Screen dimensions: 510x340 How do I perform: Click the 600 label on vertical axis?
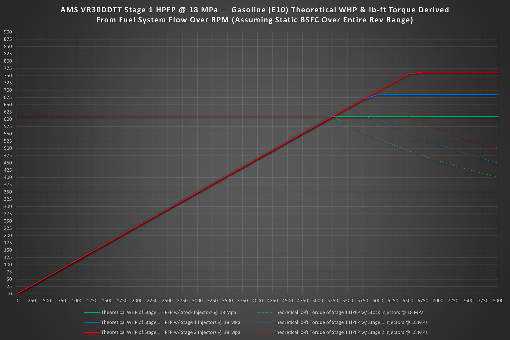pos(8,119)
